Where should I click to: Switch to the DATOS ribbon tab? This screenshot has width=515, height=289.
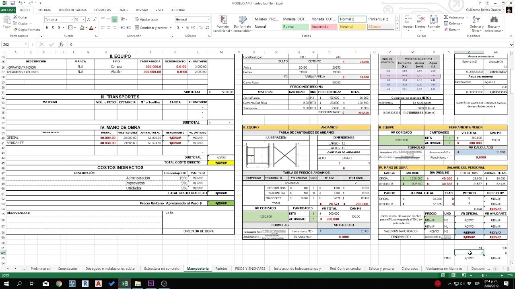click(x=124, y=10)
